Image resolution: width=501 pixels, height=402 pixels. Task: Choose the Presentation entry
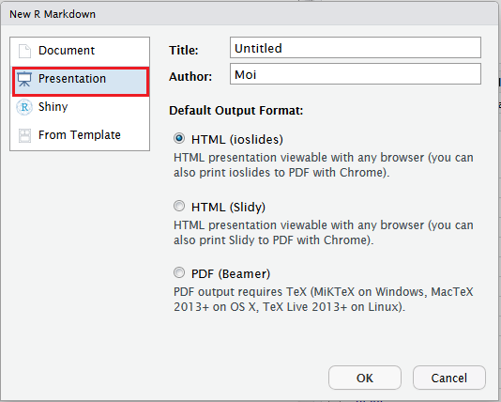point(80,81)
